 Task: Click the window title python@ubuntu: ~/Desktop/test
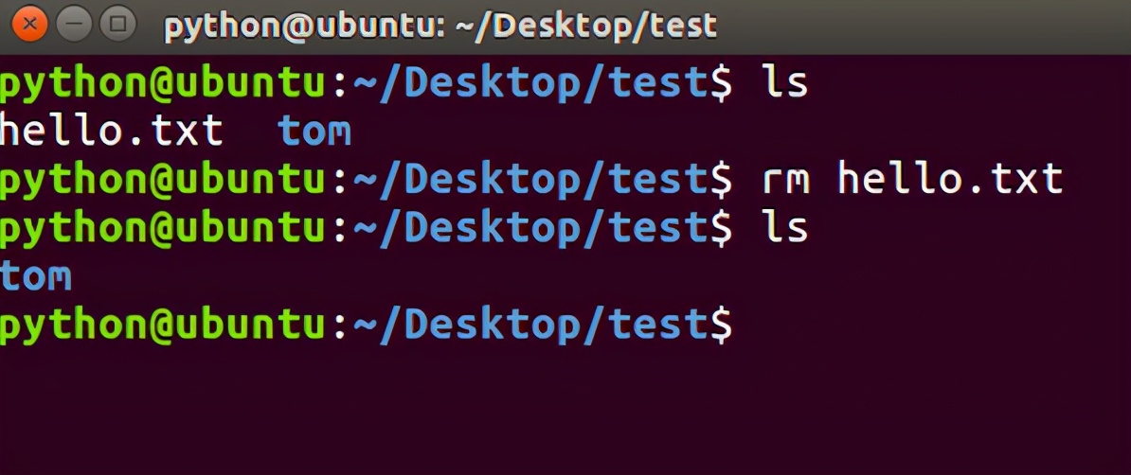(440, 26)
